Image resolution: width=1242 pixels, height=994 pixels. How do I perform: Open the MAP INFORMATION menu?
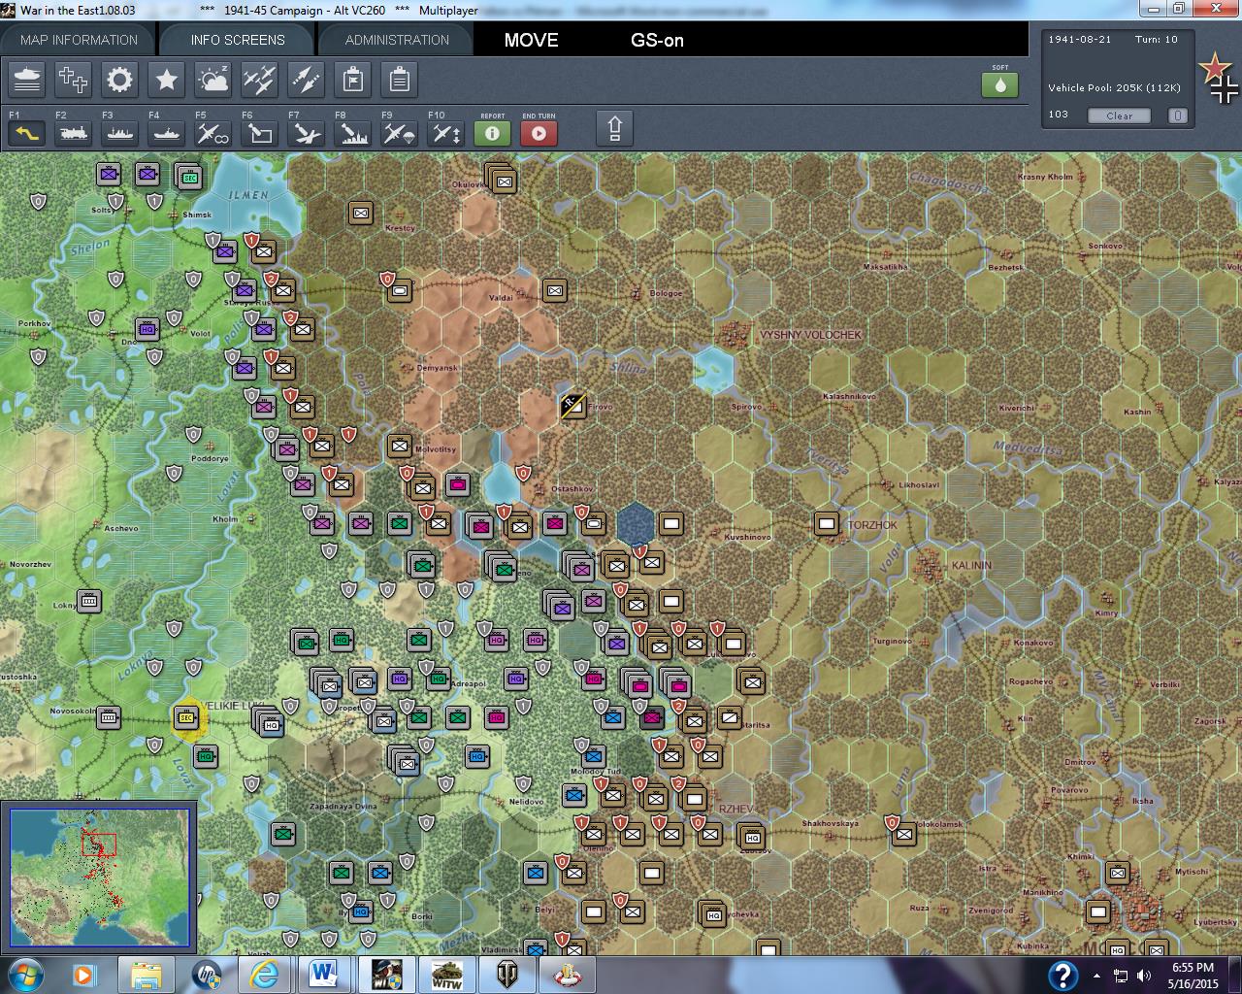[x=78, y=41]
